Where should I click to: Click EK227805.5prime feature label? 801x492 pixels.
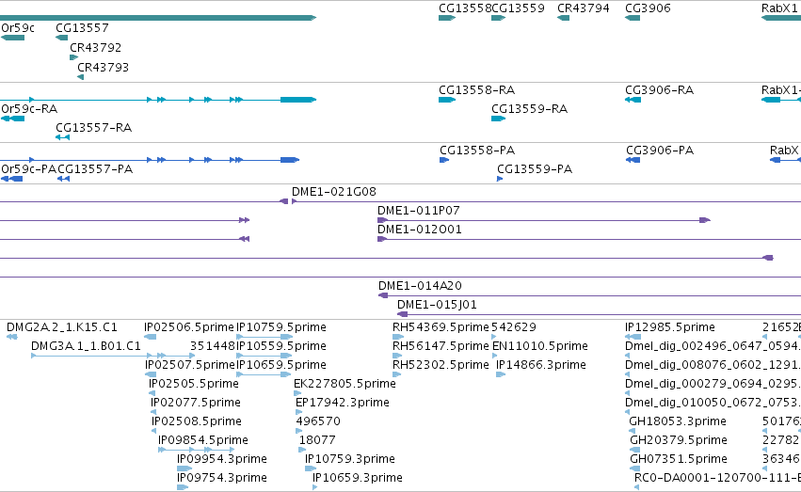point(344,384)
